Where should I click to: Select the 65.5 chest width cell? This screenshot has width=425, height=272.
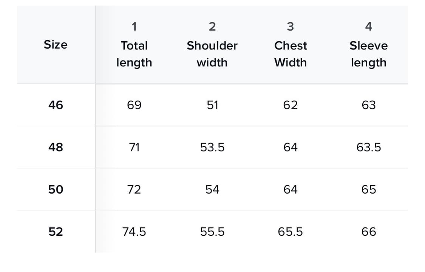coord(290,232)
